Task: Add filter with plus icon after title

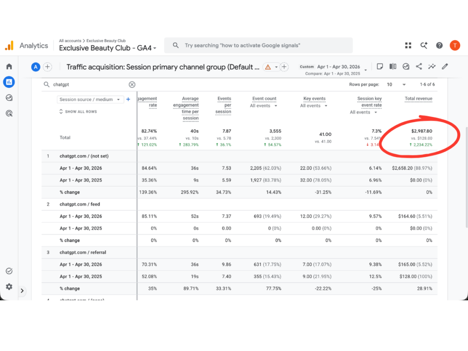Action: [x=284, y=67]
